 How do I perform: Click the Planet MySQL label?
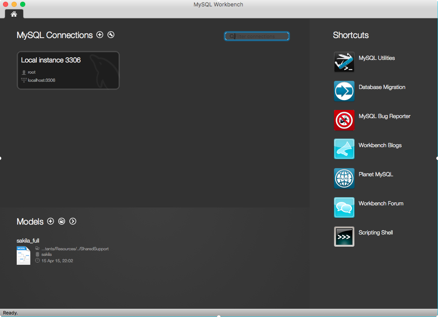coord(376,175)
